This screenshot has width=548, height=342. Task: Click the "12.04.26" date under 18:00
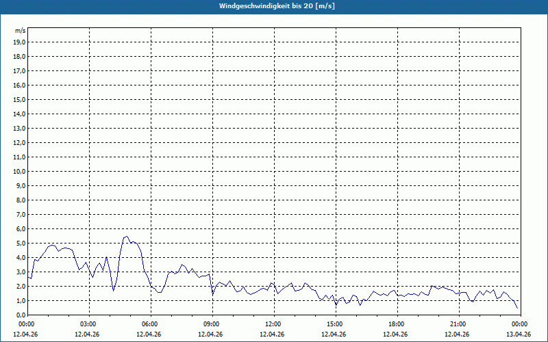[x=395, y=334]
